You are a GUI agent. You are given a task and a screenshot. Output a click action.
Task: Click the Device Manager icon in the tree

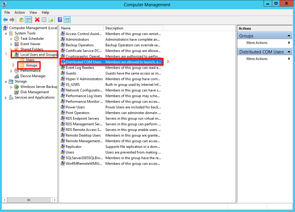point(17,76)
